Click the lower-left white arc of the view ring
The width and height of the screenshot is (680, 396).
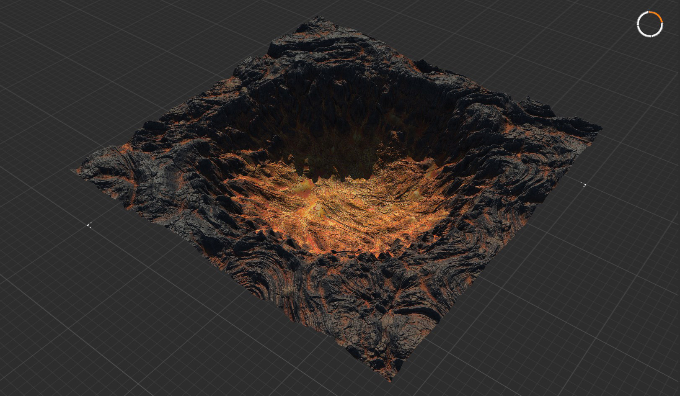(x=641, y=33)
